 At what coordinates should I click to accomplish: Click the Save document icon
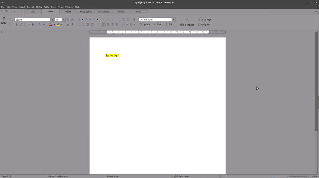pos(7,12)
